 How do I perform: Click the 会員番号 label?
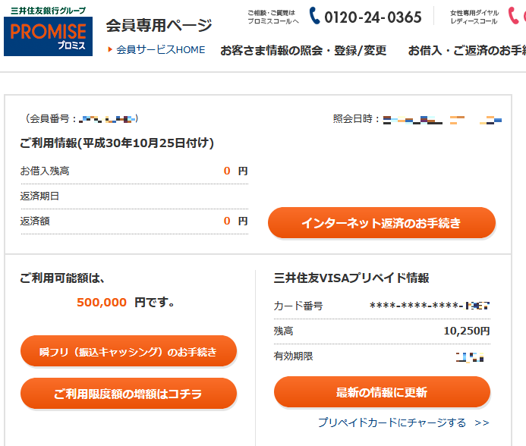[x=49, y=118]
